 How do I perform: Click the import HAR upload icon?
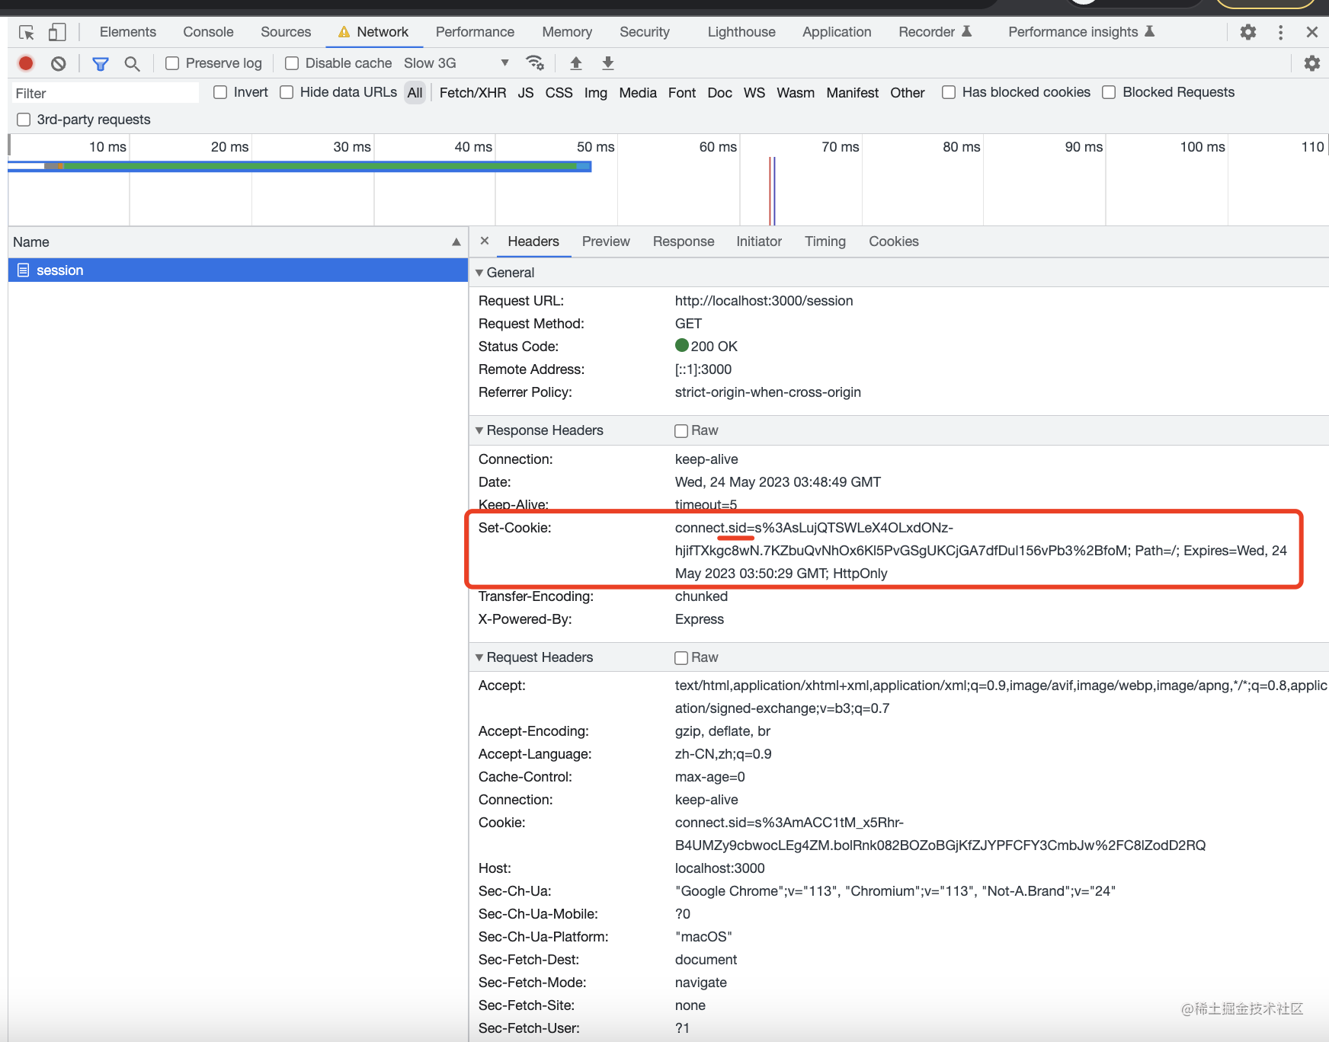(x=576, y=63)
